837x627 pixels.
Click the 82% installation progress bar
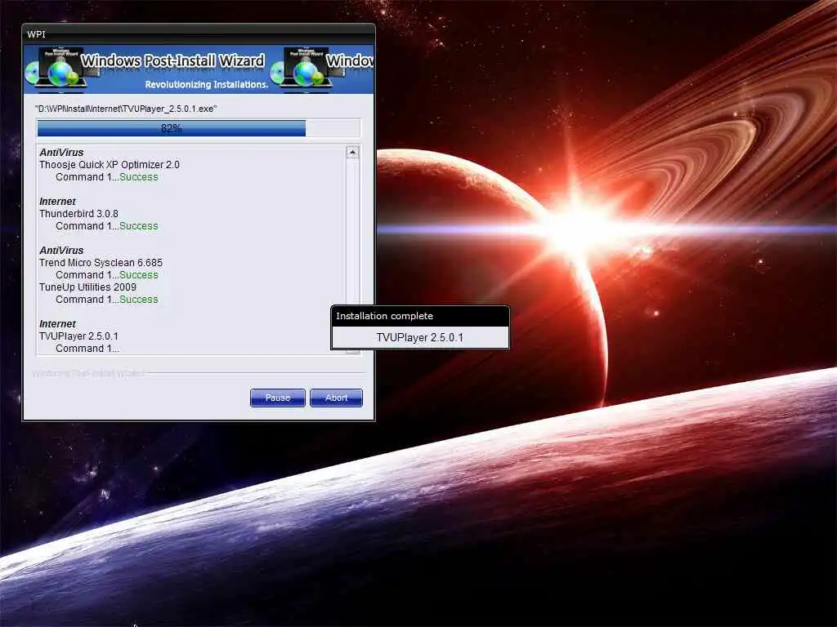tap(198, 128)
